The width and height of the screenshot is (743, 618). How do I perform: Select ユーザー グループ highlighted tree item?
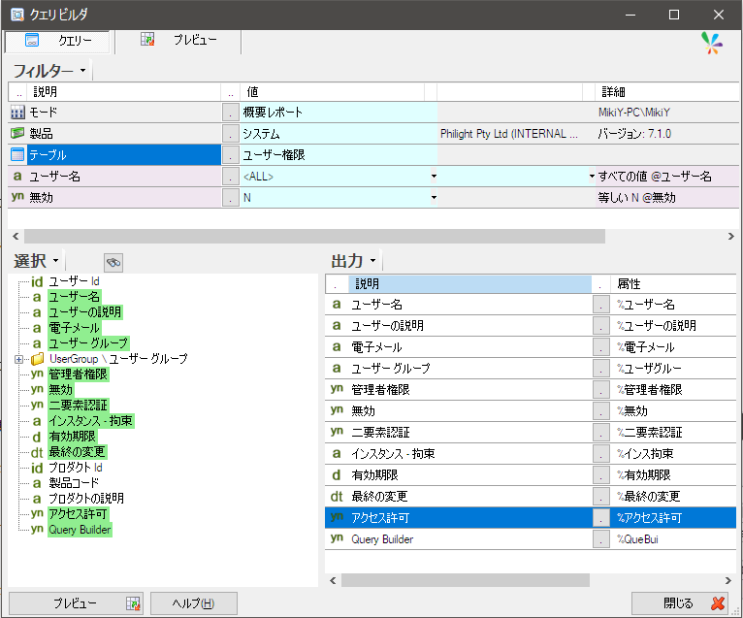click(x=88, y=343)
